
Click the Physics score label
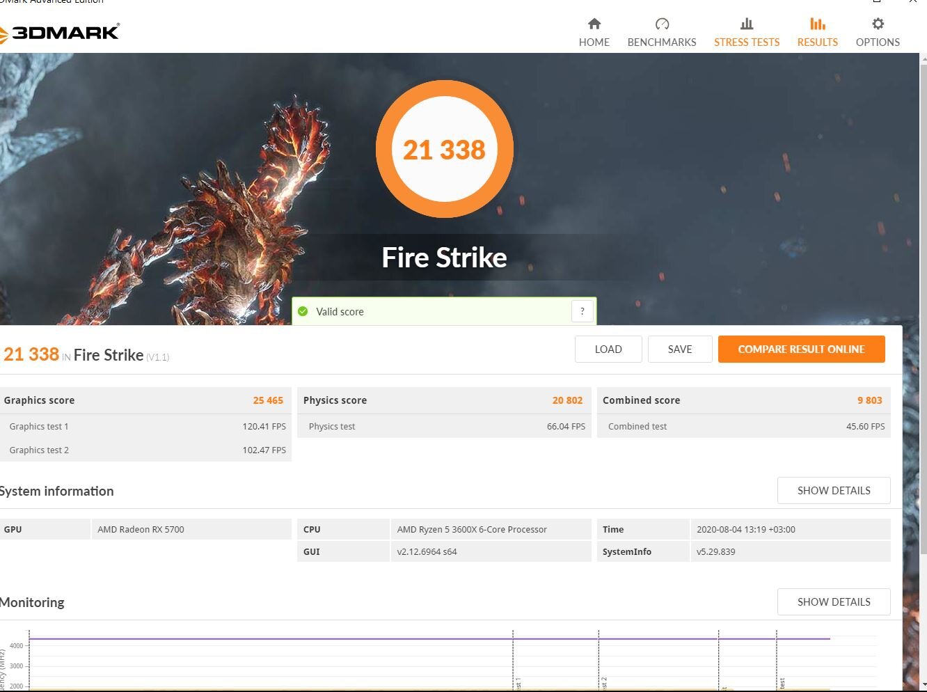pos(335,400)
